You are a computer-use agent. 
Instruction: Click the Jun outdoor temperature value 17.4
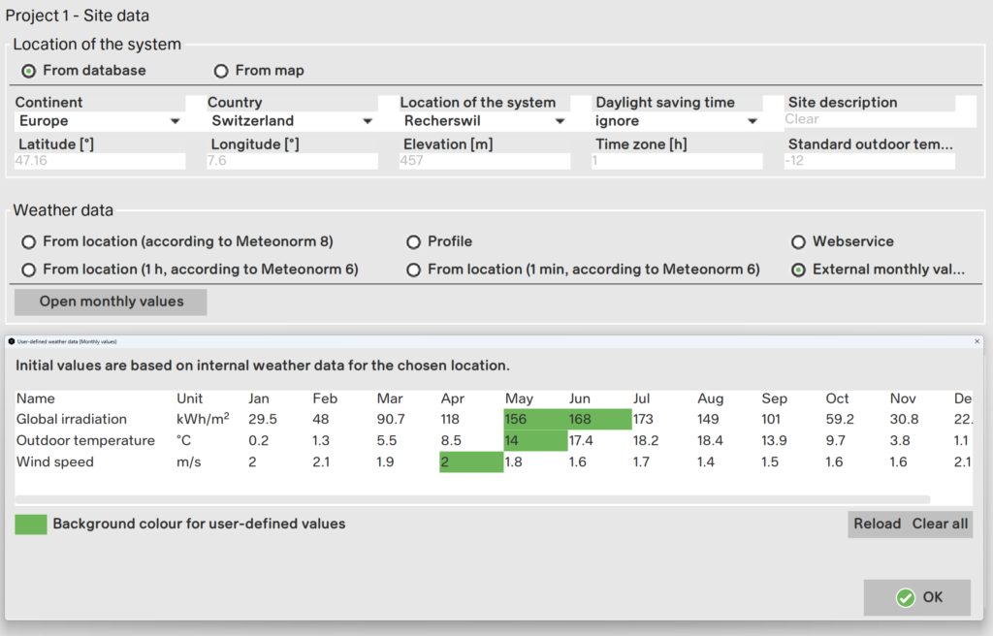point(581,441)
